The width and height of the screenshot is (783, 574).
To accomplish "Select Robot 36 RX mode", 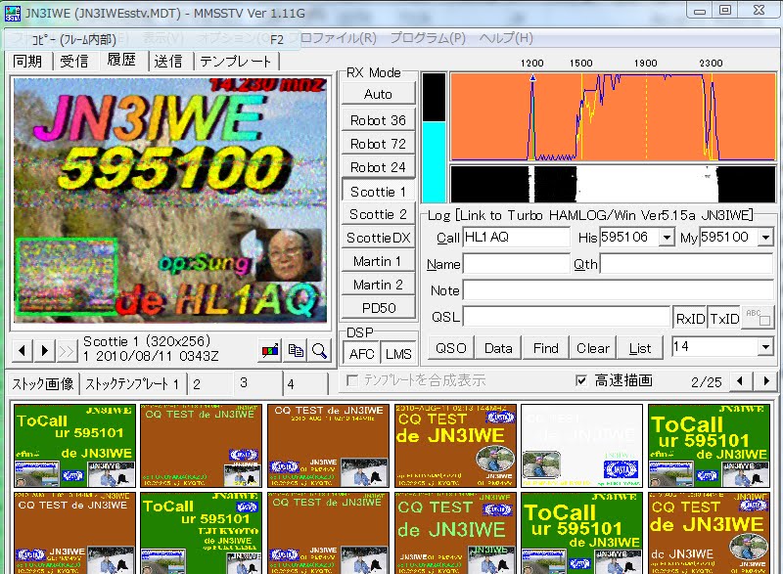I will click(x=378, y=120).
